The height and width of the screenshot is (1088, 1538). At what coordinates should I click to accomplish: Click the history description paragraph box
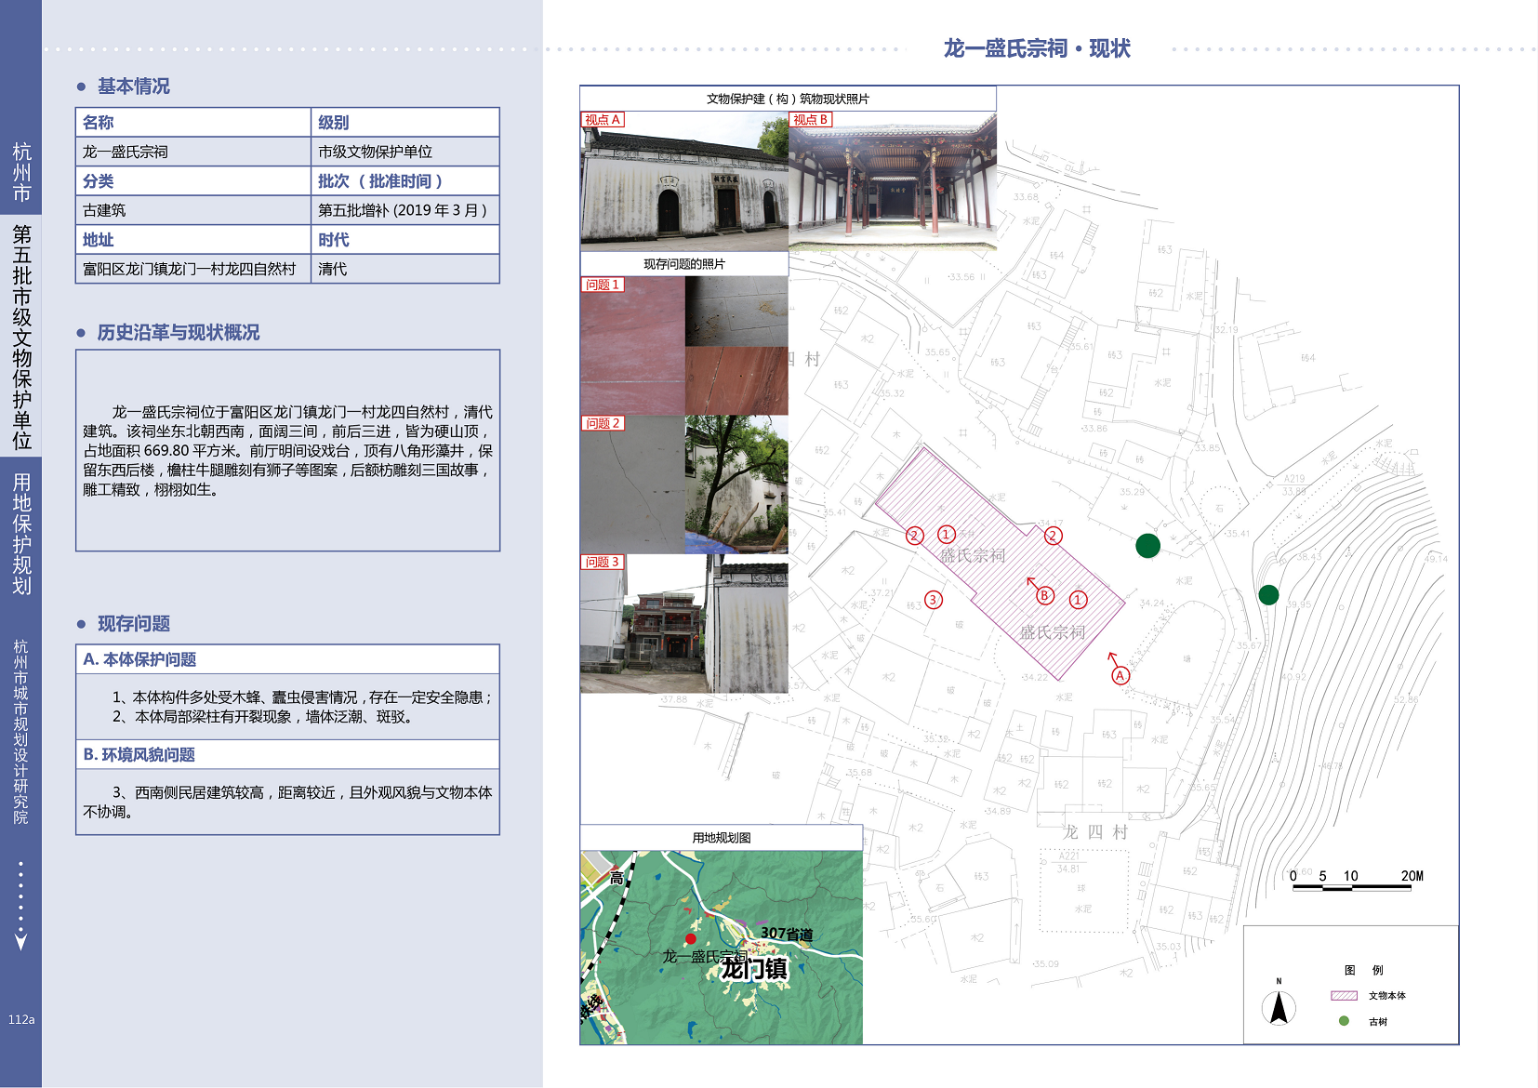pos(287,451)
